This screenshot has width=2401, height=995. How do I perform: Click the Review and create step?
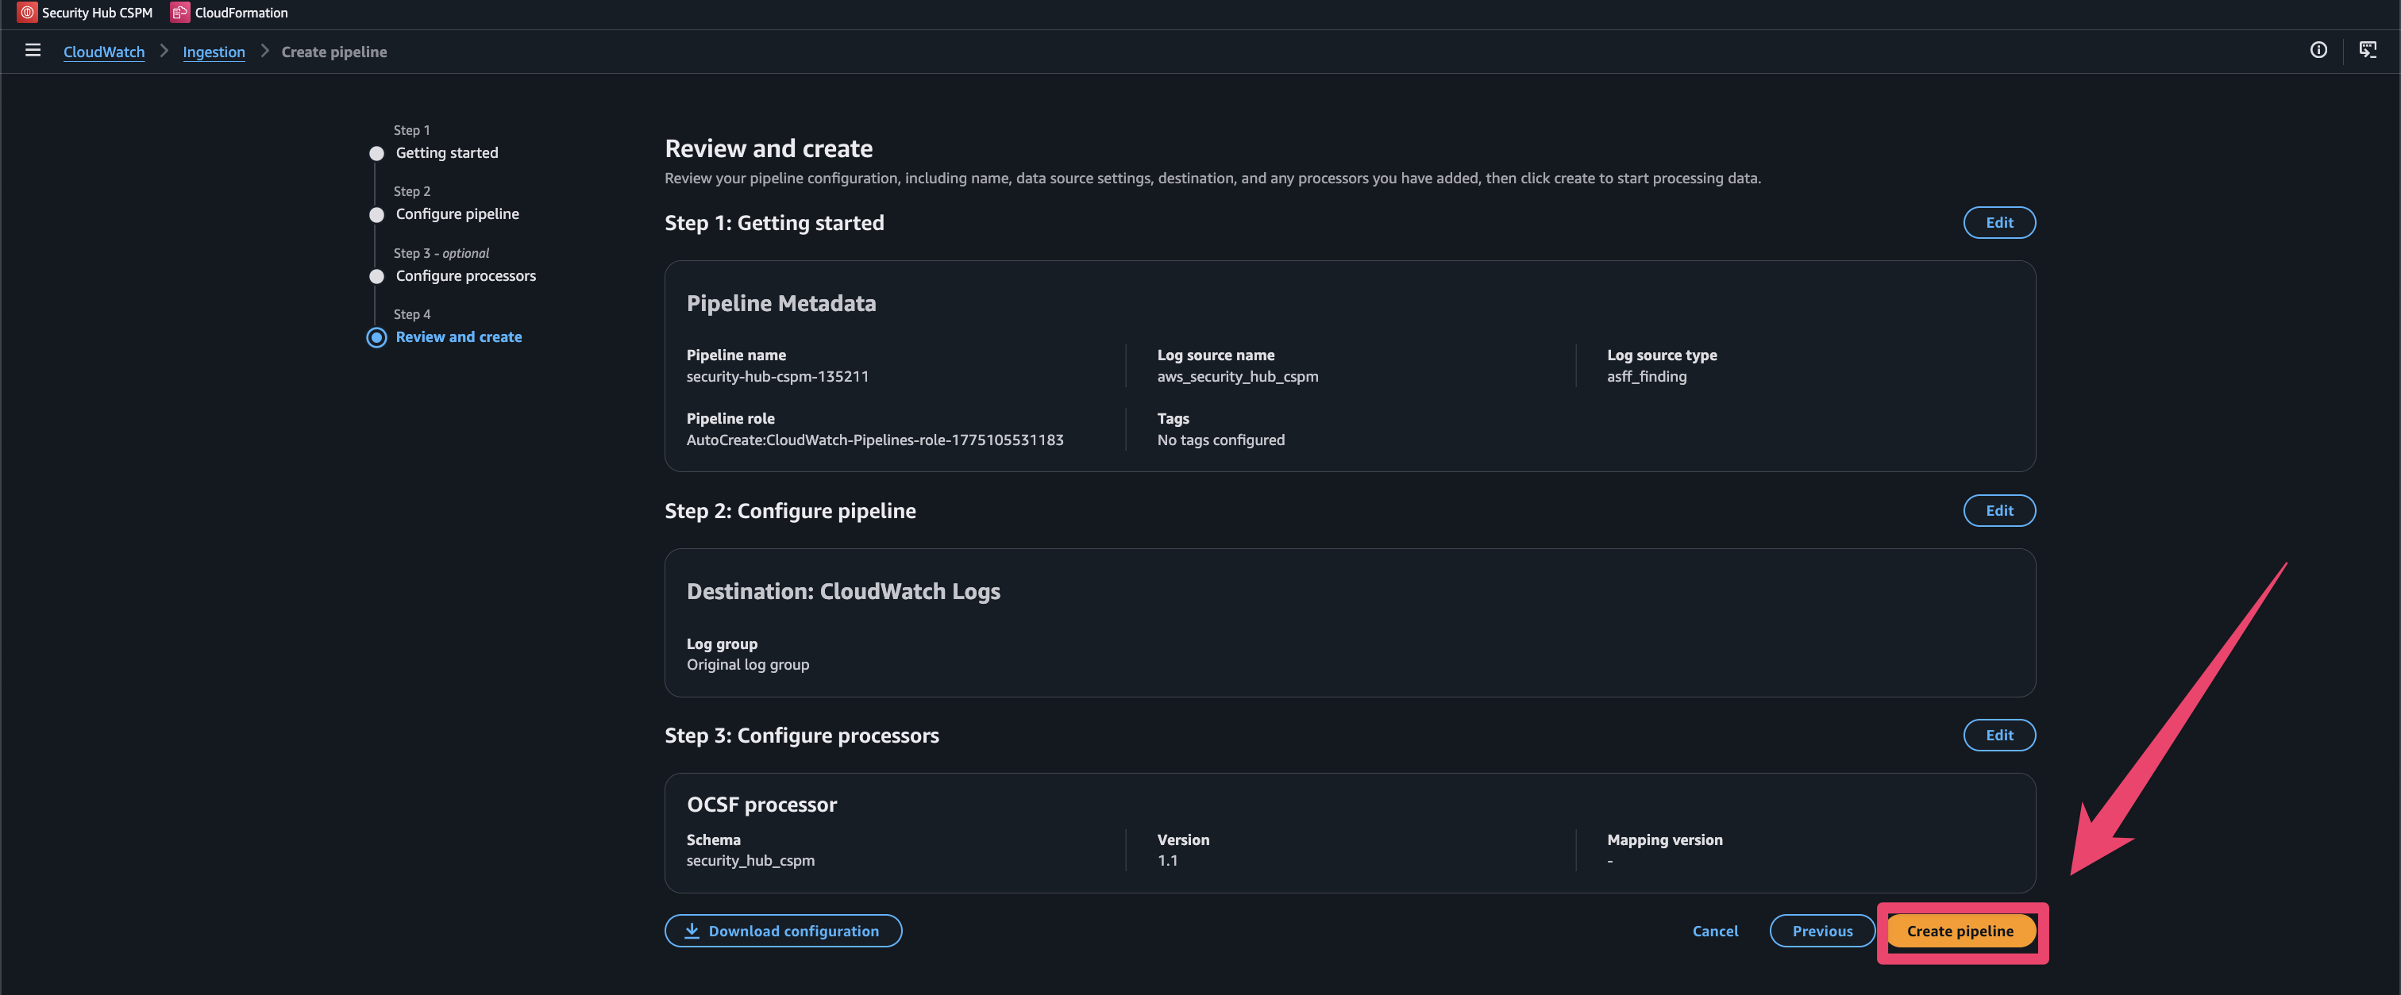pyautogui.click(x=457, y=337)
